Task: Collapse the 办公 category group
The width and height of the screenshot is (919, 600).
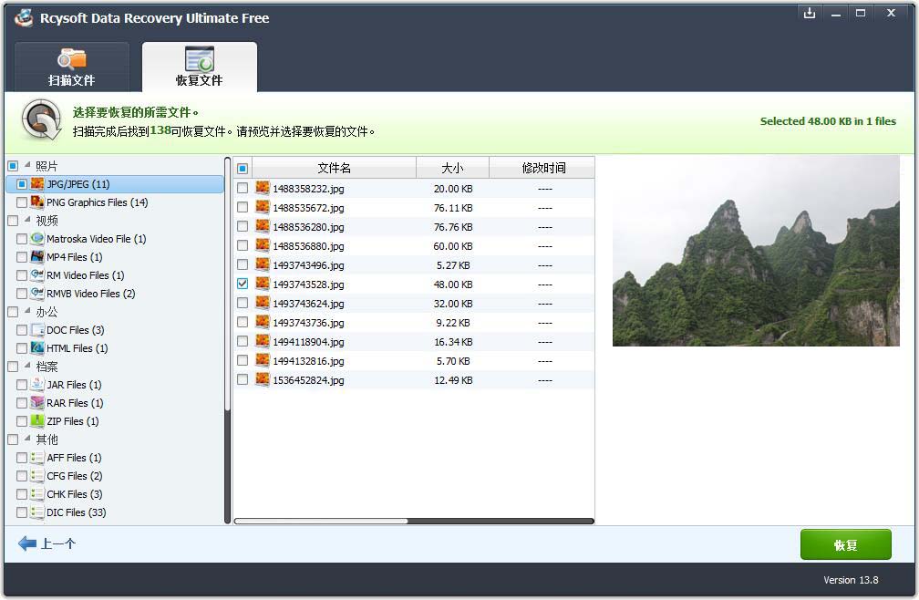Action: point(26,312)
